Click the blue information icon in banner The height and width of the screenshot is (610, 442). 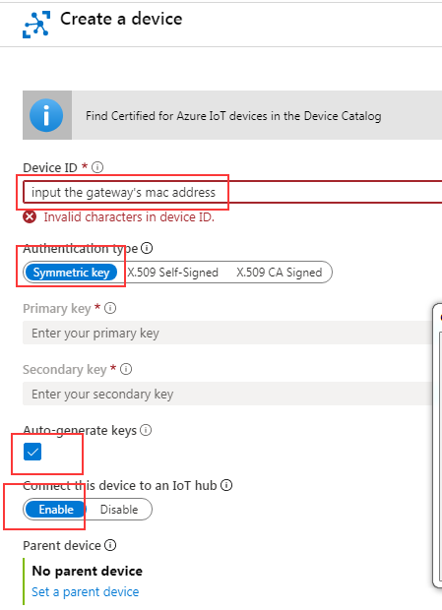[46, 115]
